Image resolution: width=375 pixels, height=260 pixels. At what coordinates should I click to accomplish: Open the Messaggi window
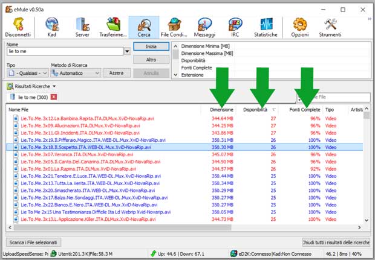pyautogui.click(x=204, y=27)
